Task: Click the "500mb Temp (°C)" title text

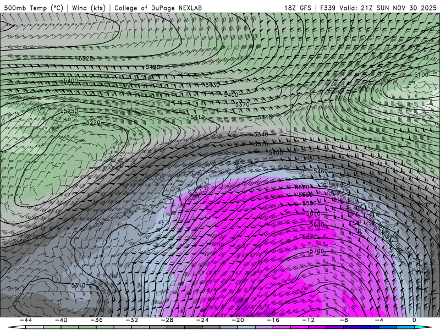Action: (x=34, y=8)
